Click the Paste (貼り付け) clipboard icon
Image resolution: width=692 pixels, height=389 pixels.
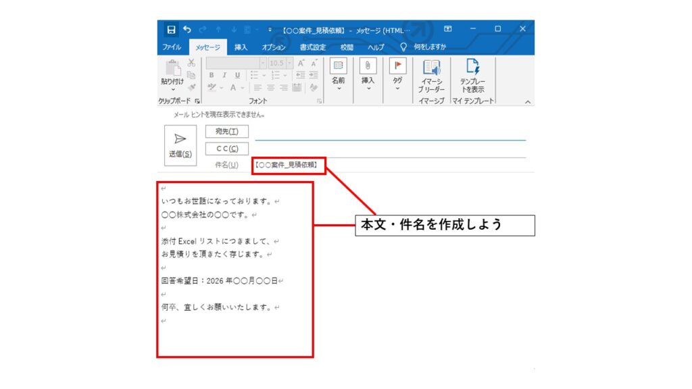(x=171, y=70)
